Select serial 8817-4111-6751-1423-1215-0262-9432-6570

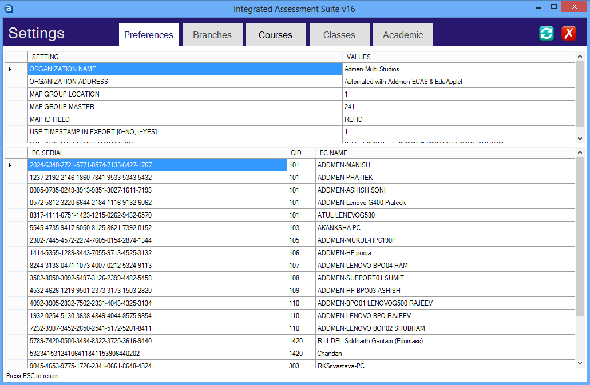(157, 215)
